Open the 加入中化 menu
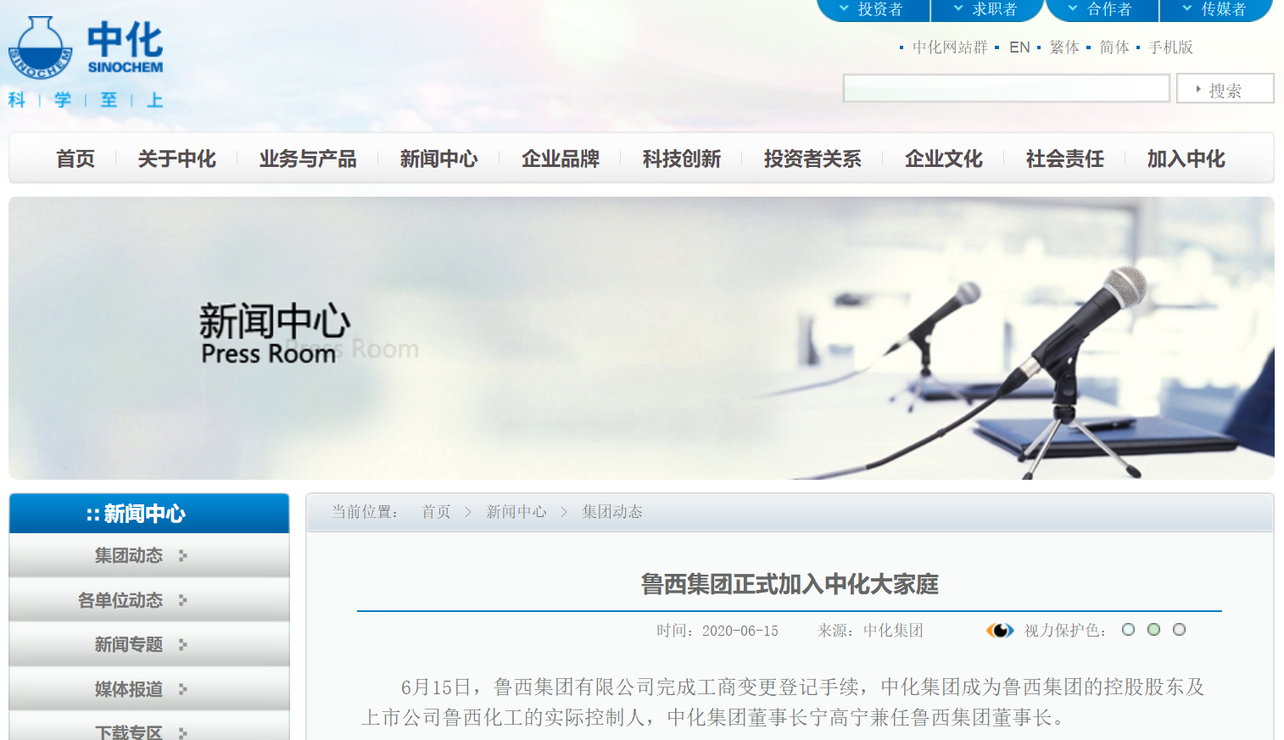Viewport: 1284px width, 740px height. pyautogui.click(x=1186, y=159)
